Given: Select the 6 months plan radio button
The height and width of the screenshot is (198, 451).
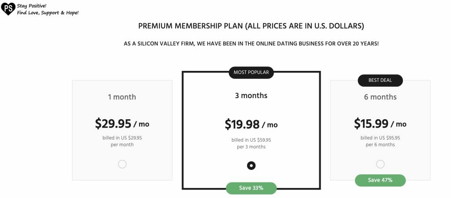Looking at the screenshot, I should (x=380, y=165).
